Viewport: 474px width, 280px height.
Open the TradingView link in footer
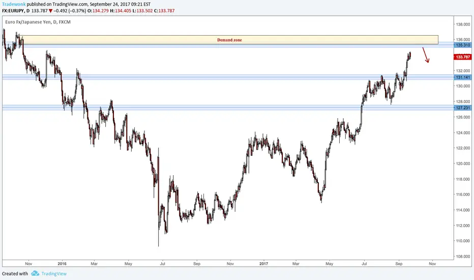(54, 274)
